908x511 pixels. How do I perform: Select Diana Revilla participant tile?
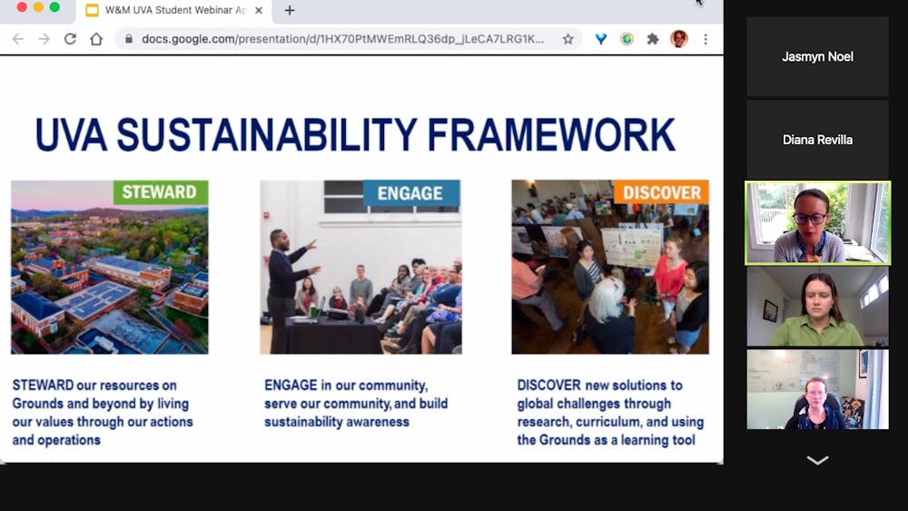tap(817, 140)
